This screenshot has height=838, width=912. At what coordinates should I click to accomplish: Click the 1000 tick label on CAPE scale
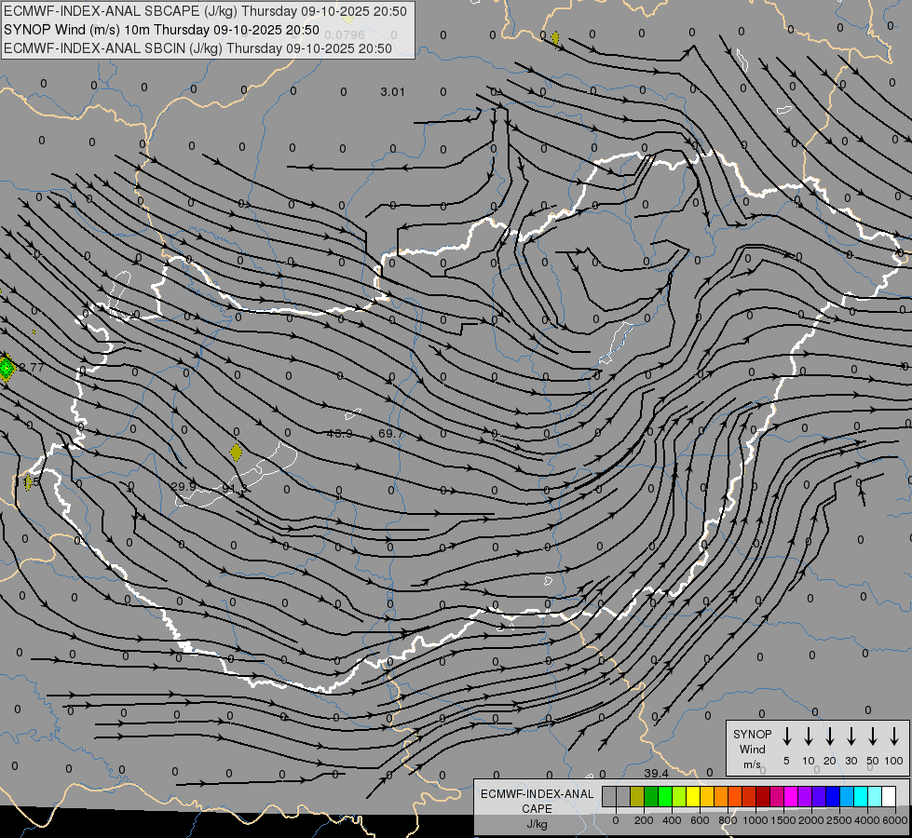[755, 820]
